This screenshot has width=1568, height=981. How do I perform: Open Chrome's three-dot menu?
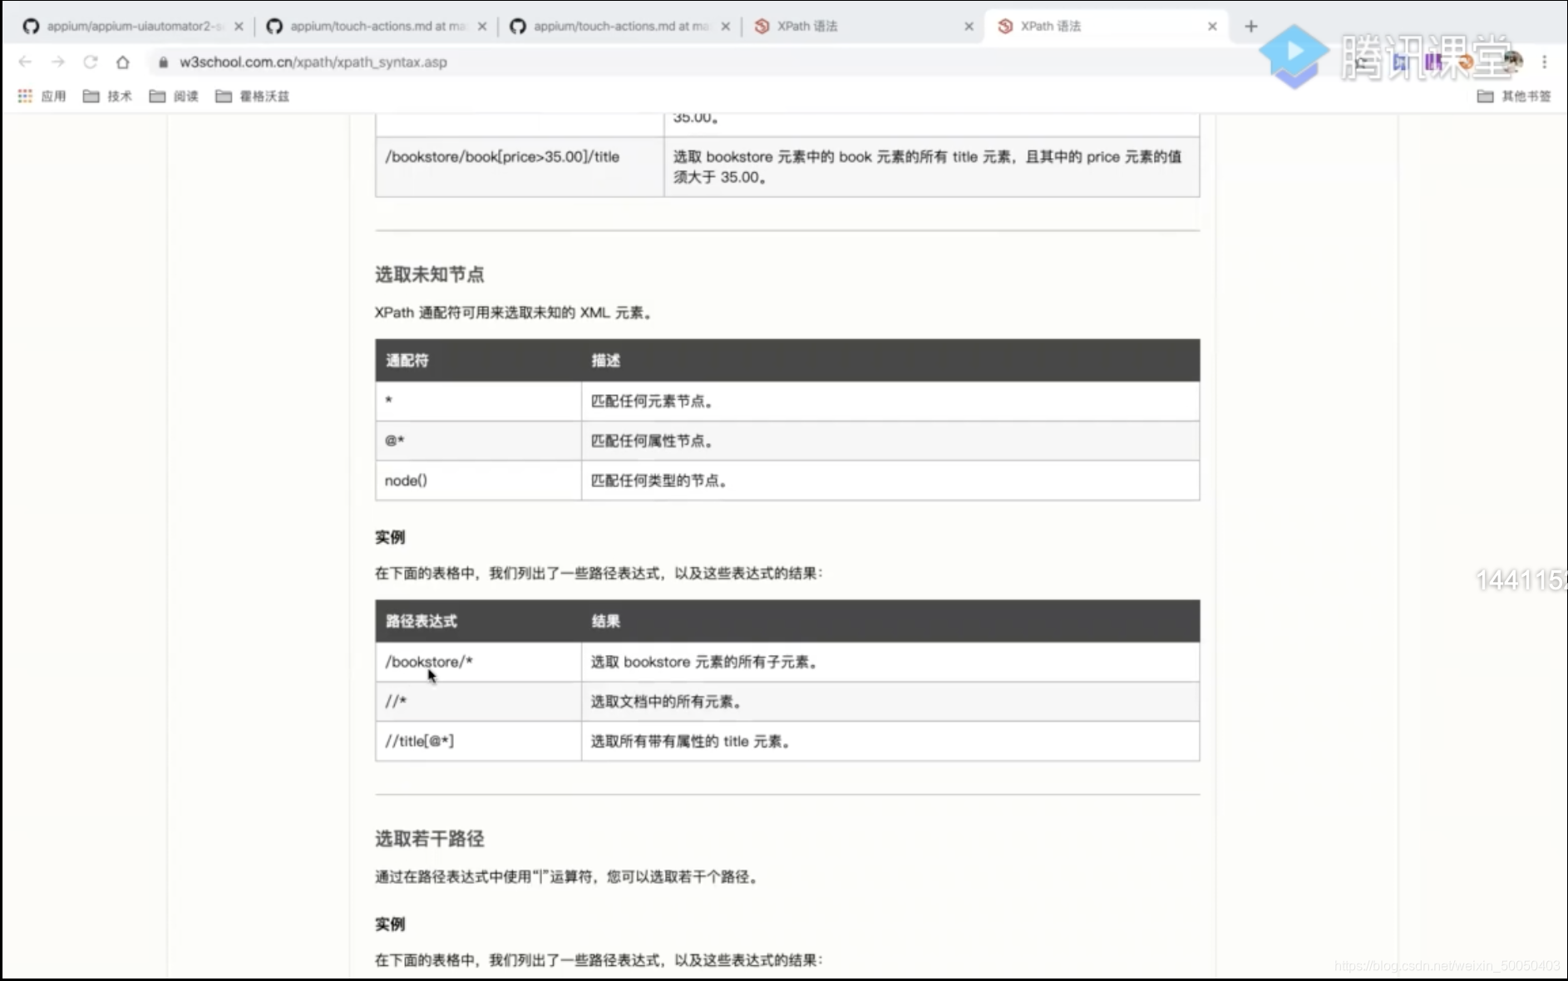coord(1544,62)
